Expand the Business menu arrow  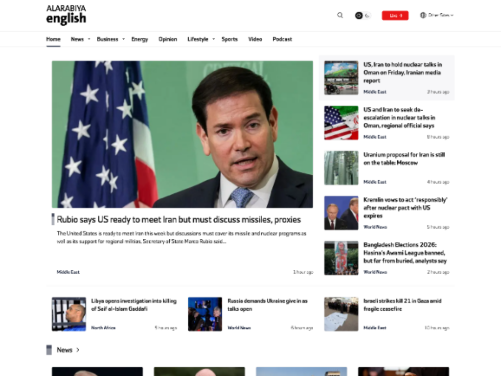[x=123, y=39]
